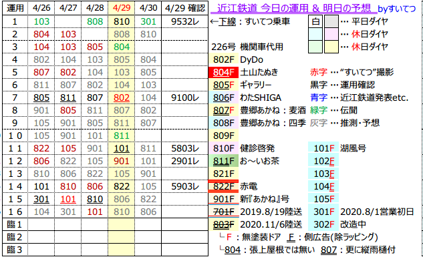Select the 2901レ confirmation cell
Screen dimensions: 423x257
(x=185, y=161)
